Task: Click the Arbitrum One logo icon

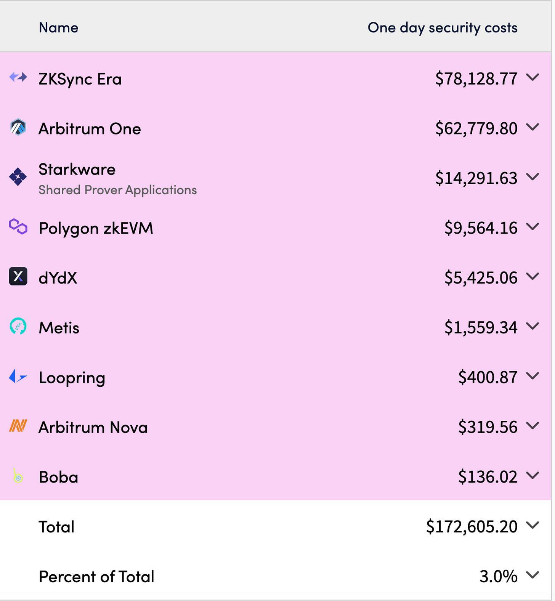Action: [18, 127]
